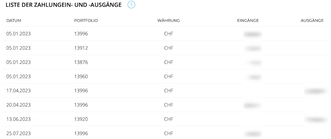Select portfolio number 13920

[x=81, y=119]
